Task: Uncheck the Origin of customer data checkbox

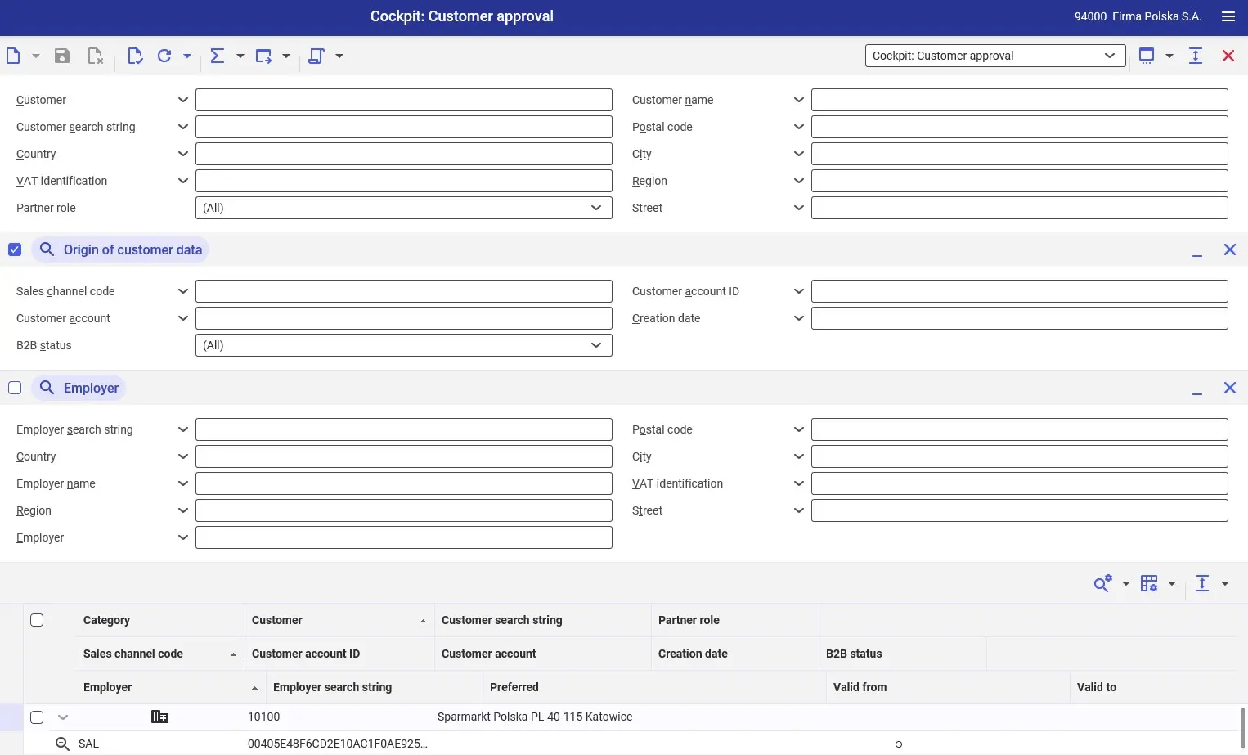Action: (15, 249)
